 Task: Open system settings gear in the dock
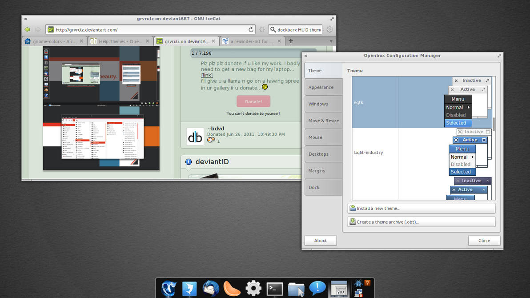pyautogui.click(x=253, y=288)
